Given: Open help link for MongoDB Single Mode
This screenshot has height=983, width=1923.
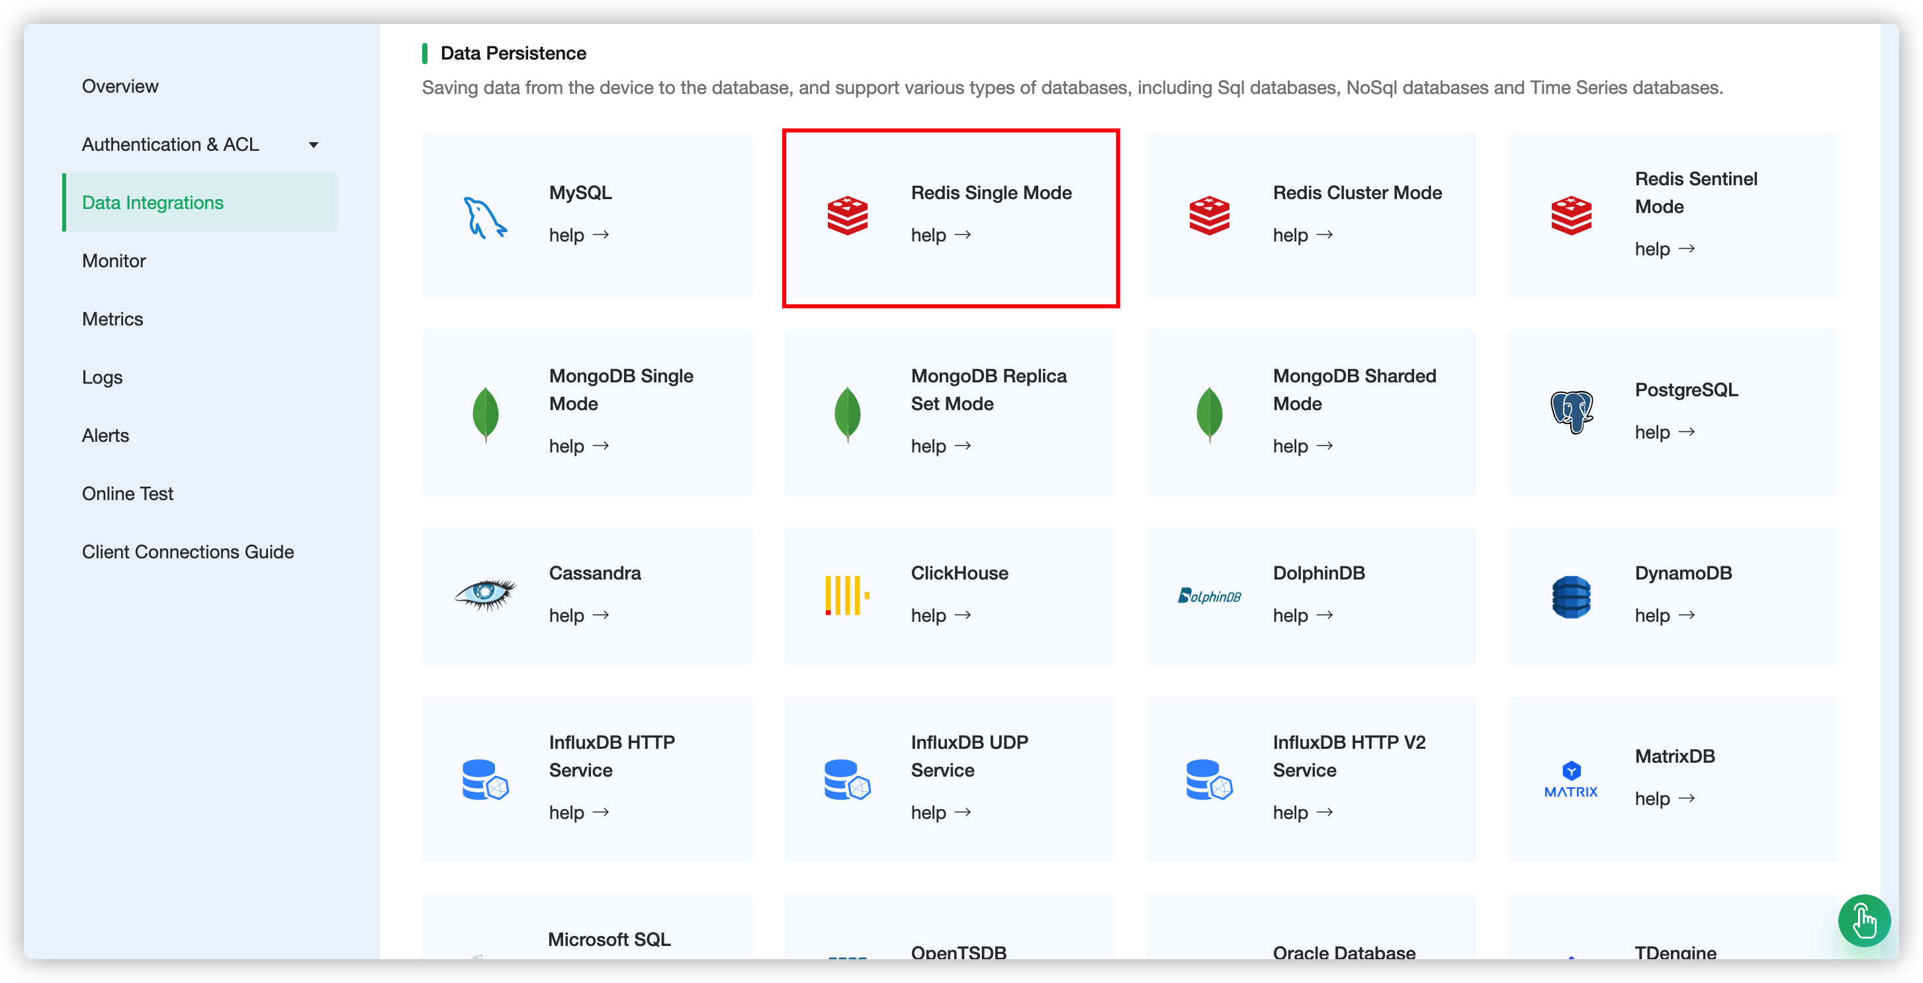Looking at the screenshot, I should click(x=579, y=446).
